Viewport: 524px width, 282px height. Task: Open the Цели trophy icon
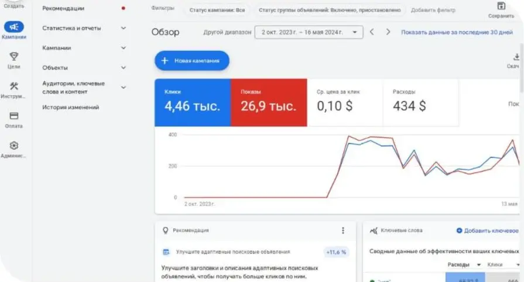[13, 56]
